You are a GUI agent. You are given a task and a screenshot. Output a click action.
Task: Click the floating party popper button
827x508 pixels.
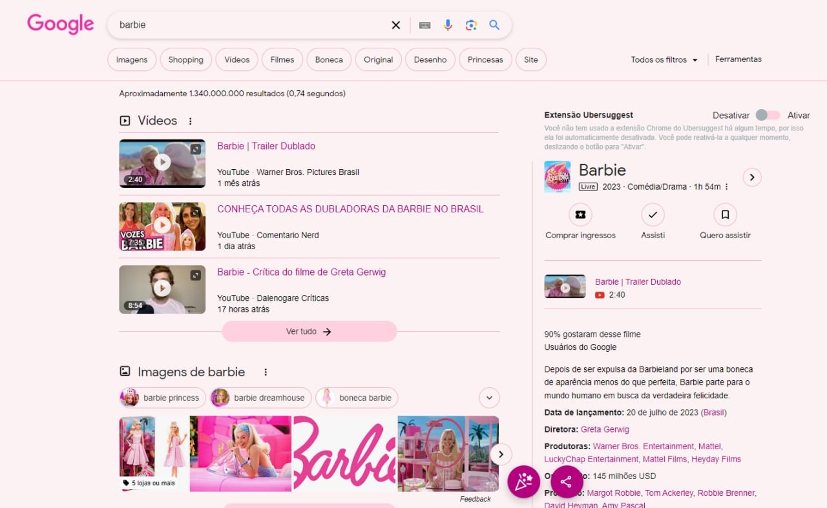[524, 482]
